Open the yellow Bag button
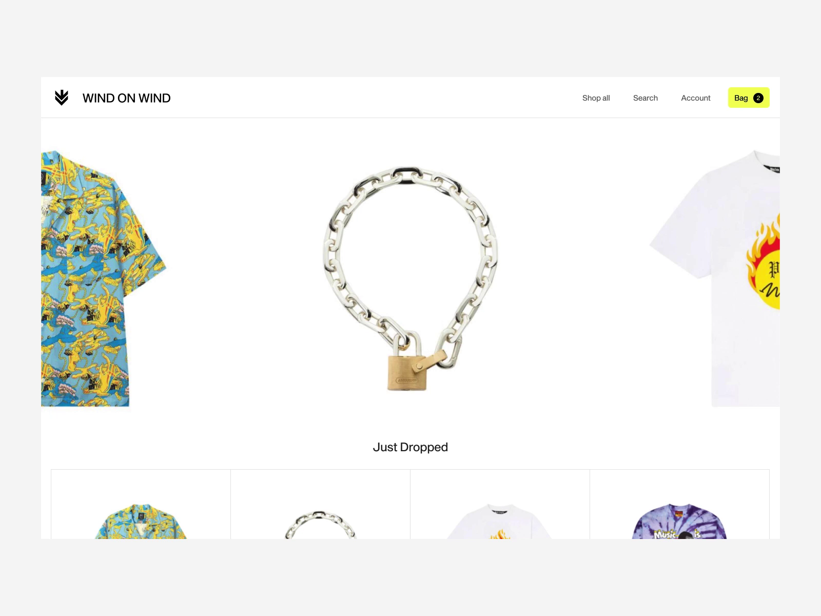The height and width of the screenshot is (616, 821). point(749,98)
